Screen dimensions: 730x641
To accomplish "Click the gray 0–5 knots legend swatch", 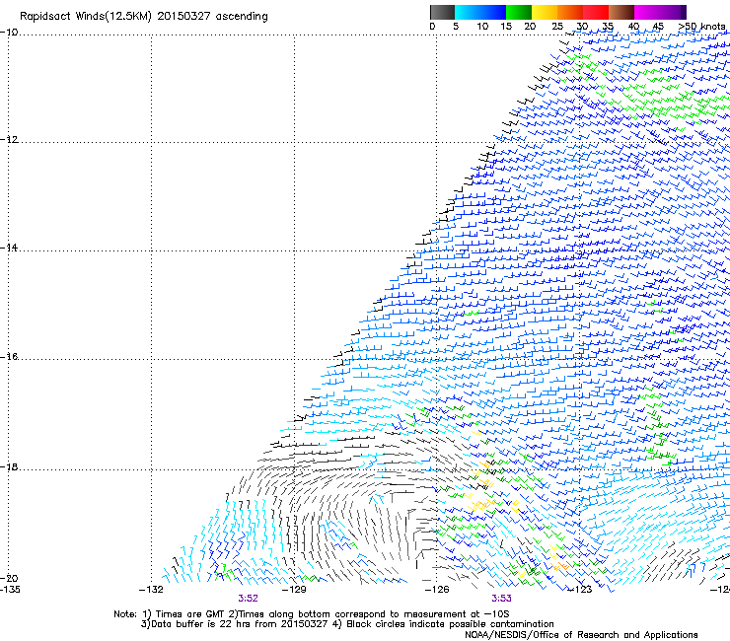I will coord(442,12).
